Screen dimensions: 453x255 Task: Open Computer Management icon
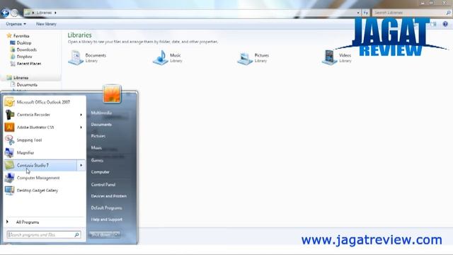pos(9,178)
